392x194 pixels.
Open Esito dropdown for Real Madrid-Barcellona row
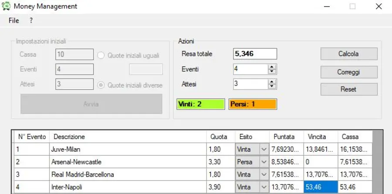tap(264, 174)
